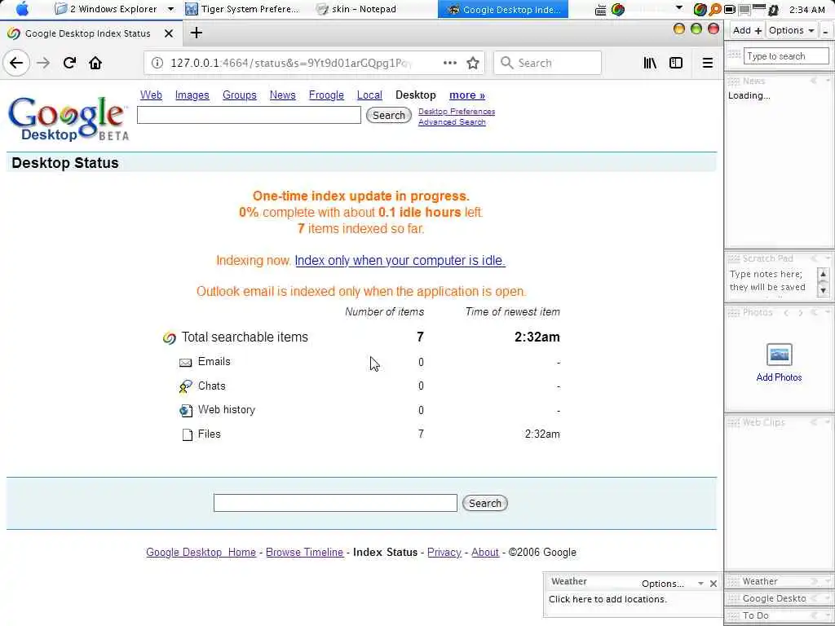Screen dimensions: 835x626
Task: Close the Weather options popup
Action: 714,584
